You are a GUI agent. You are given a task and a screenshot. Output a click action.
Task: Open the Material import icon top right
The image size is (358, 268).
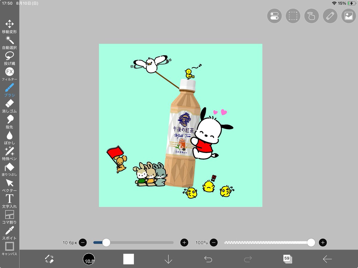tap(348, 16)
